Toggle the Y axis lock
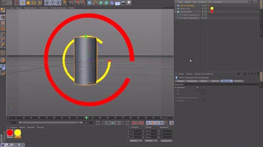 point(53,3)
